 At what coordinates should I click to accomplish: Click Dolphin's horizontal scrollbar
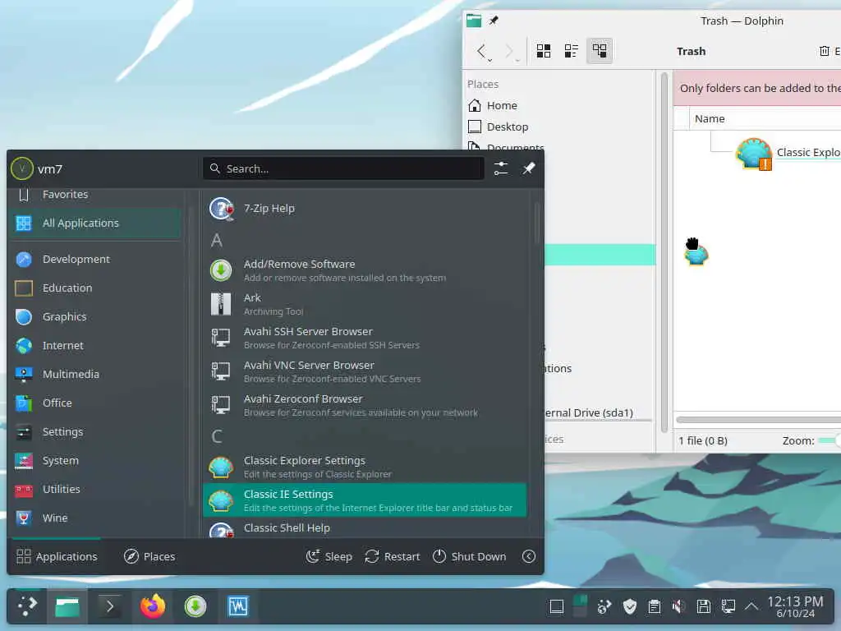(758, 420)
